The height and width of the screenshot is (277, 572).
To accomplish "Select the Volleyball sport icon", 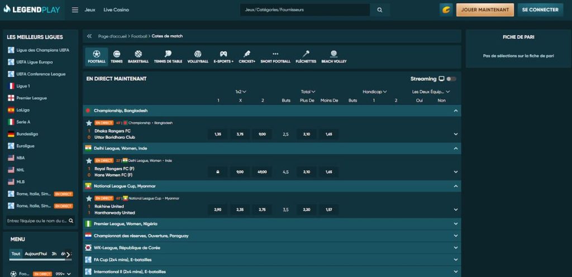I will [198, 57].
